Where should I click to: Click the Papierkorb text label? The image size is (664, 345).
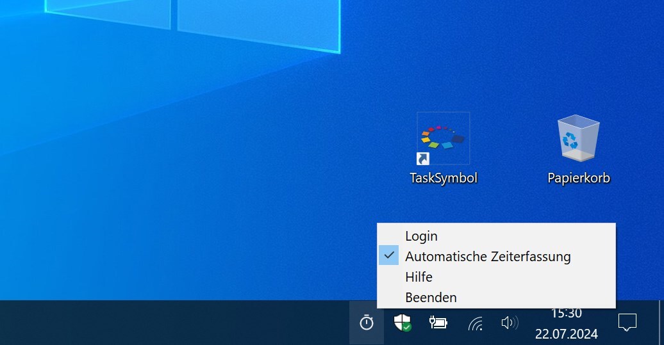click(x=578, y=178)
